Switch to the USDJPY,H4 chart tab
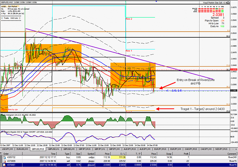This screenshot has height=167, width=238. coord(8,149)
